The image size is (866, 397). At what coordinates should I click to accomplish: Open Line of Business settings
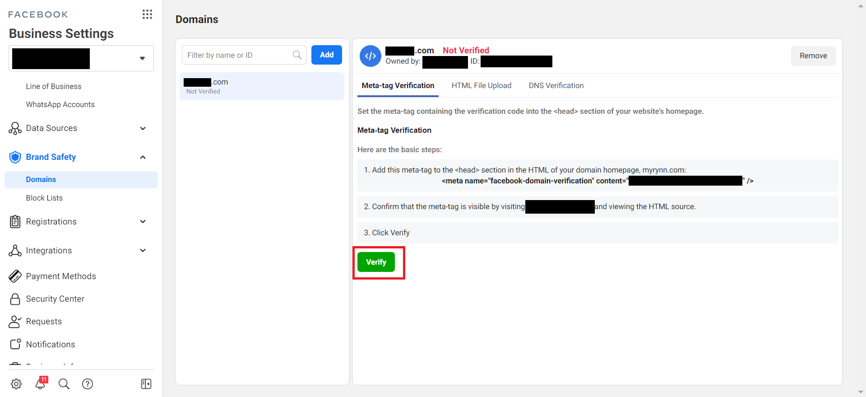coord(54,86)
